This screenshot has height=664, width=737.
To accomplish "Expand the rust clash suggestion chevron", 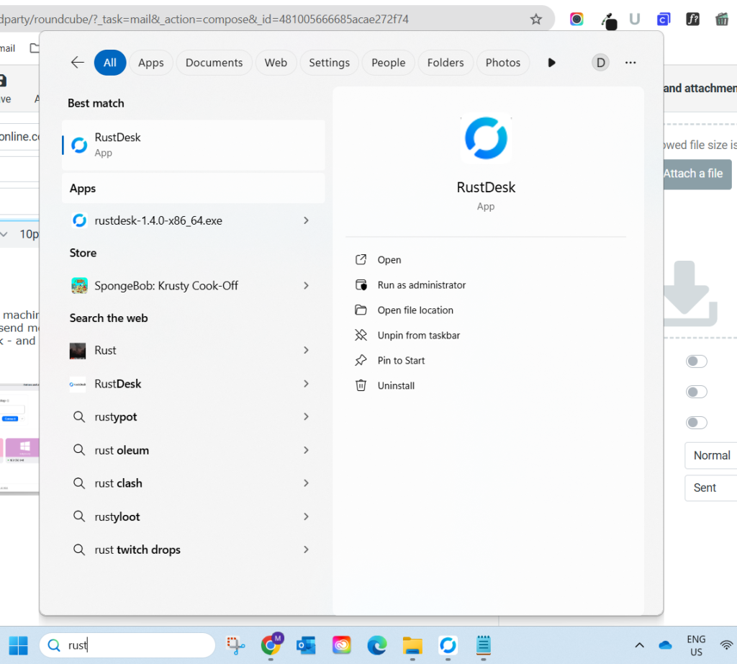I will click(306, 483).
